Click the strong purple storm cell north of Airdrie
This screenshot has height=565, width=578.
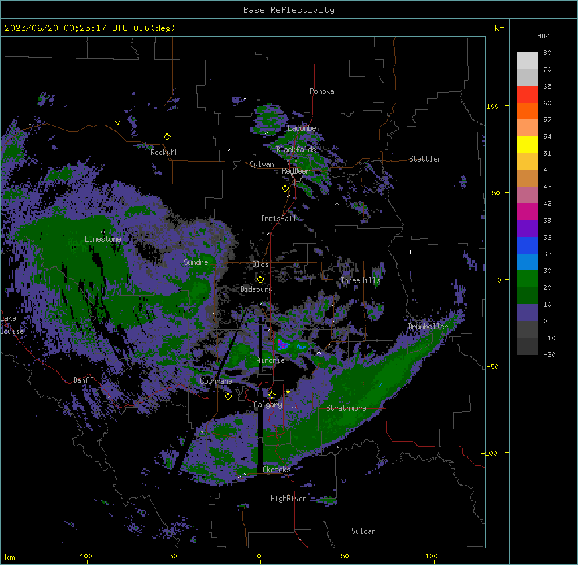pos(282,345)
